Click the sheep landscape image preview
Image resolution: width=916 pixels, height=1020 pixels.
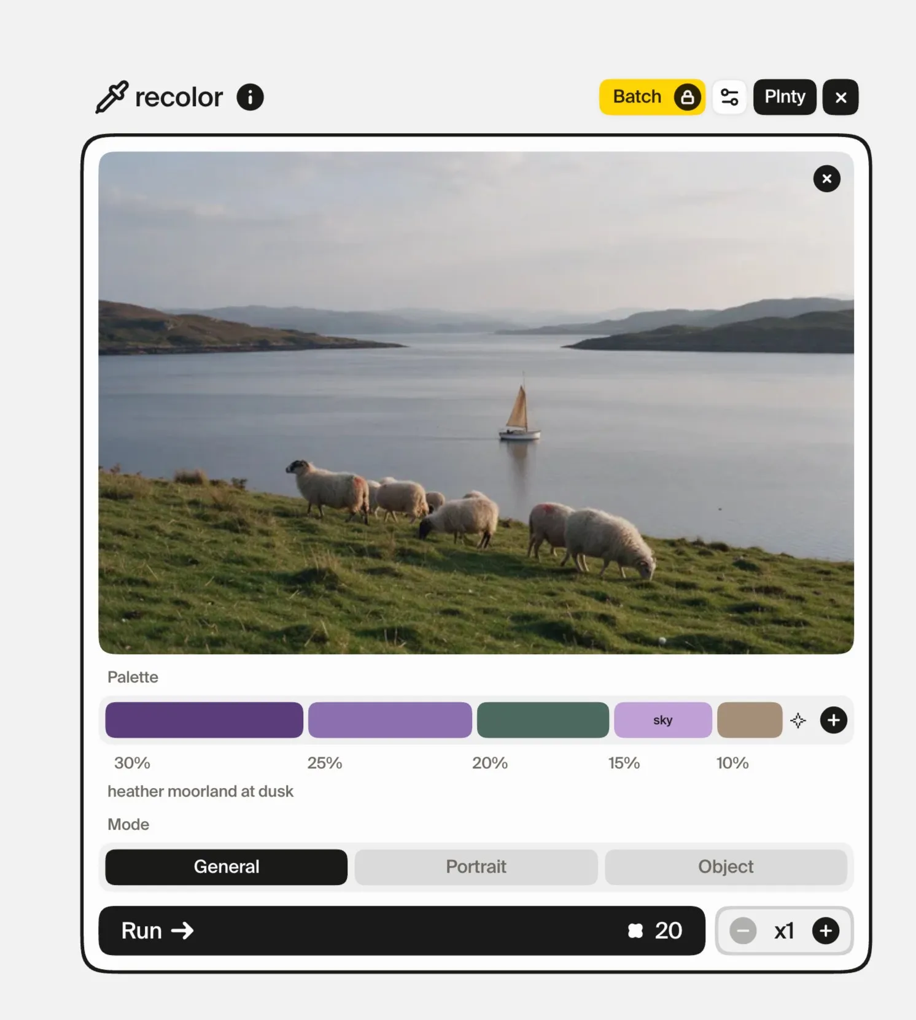[476, 403]
